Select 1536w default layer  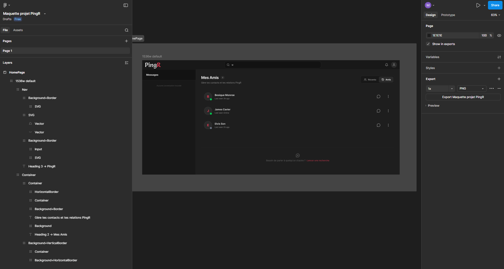tap(26, 81)
